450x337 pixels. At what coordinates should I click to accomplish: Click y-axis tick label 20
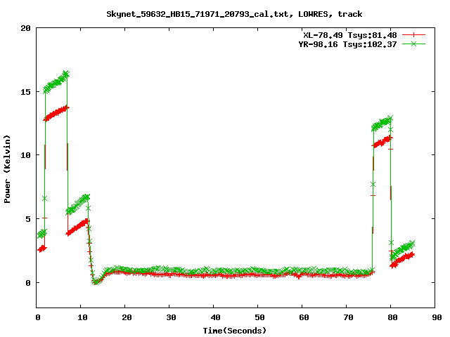(25, 28)
